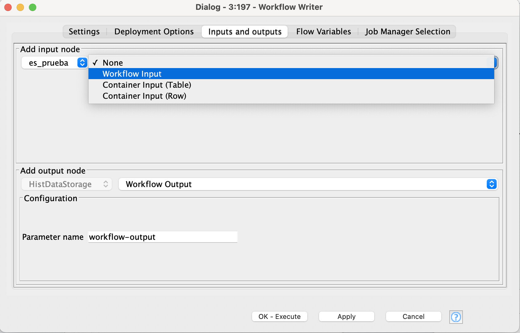Open the help question mark icon

(456, 317)
